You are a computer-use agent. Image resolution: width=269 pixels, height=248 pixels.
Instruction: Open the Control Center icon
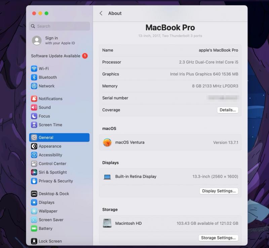click(x=34, y=164)
